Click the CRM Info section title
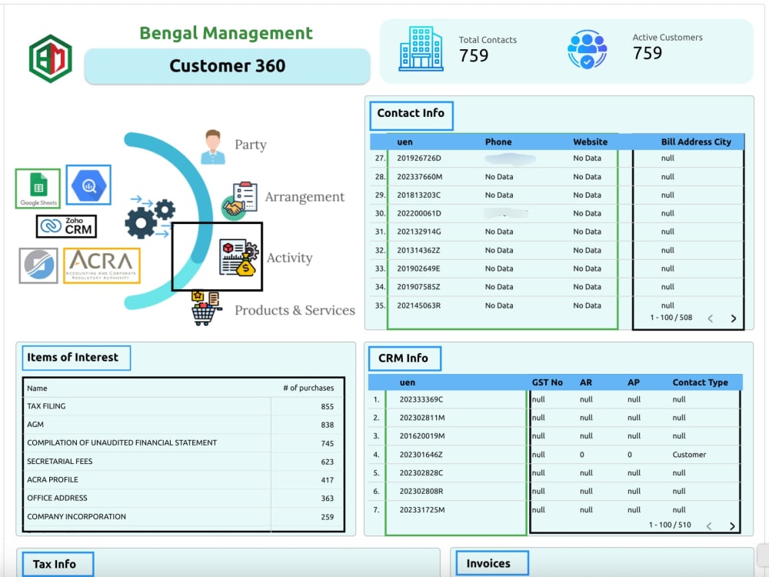Screen dimensions: 769x577 404,359
